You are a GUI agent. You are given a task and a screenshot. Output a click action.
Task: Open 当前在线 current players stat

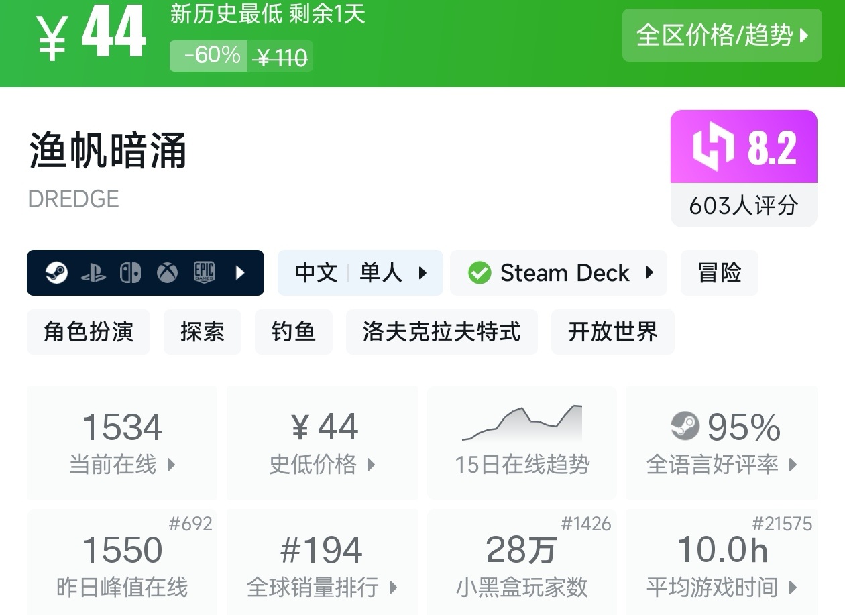pyautogui.click(x=122, y=443)
